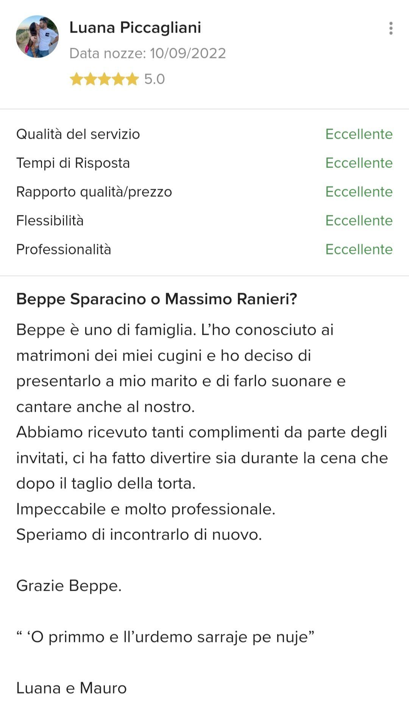409x728 pixels.
Task: Click Eccellente beside Tempi di Risposta
Action: point(359,163)
